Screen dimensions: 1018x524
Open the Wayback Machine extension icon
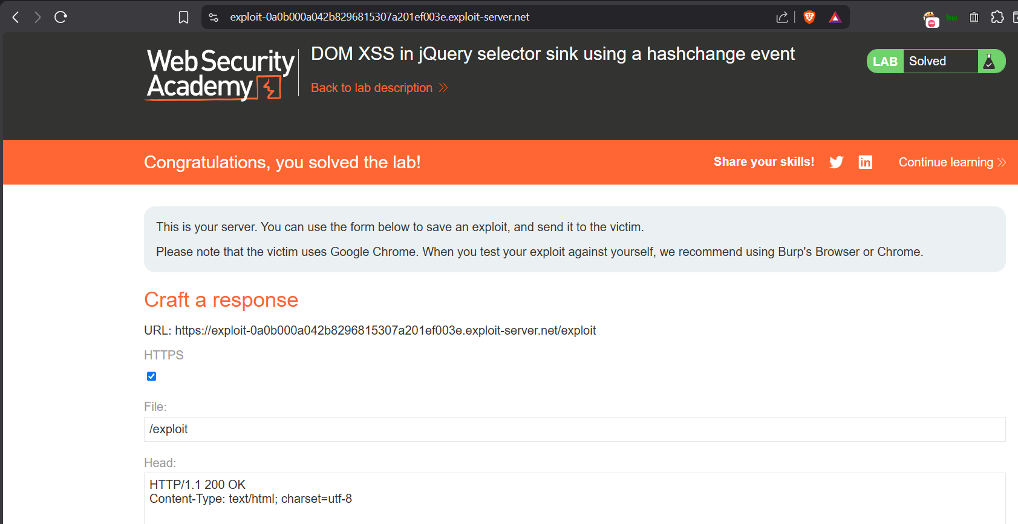974,18
